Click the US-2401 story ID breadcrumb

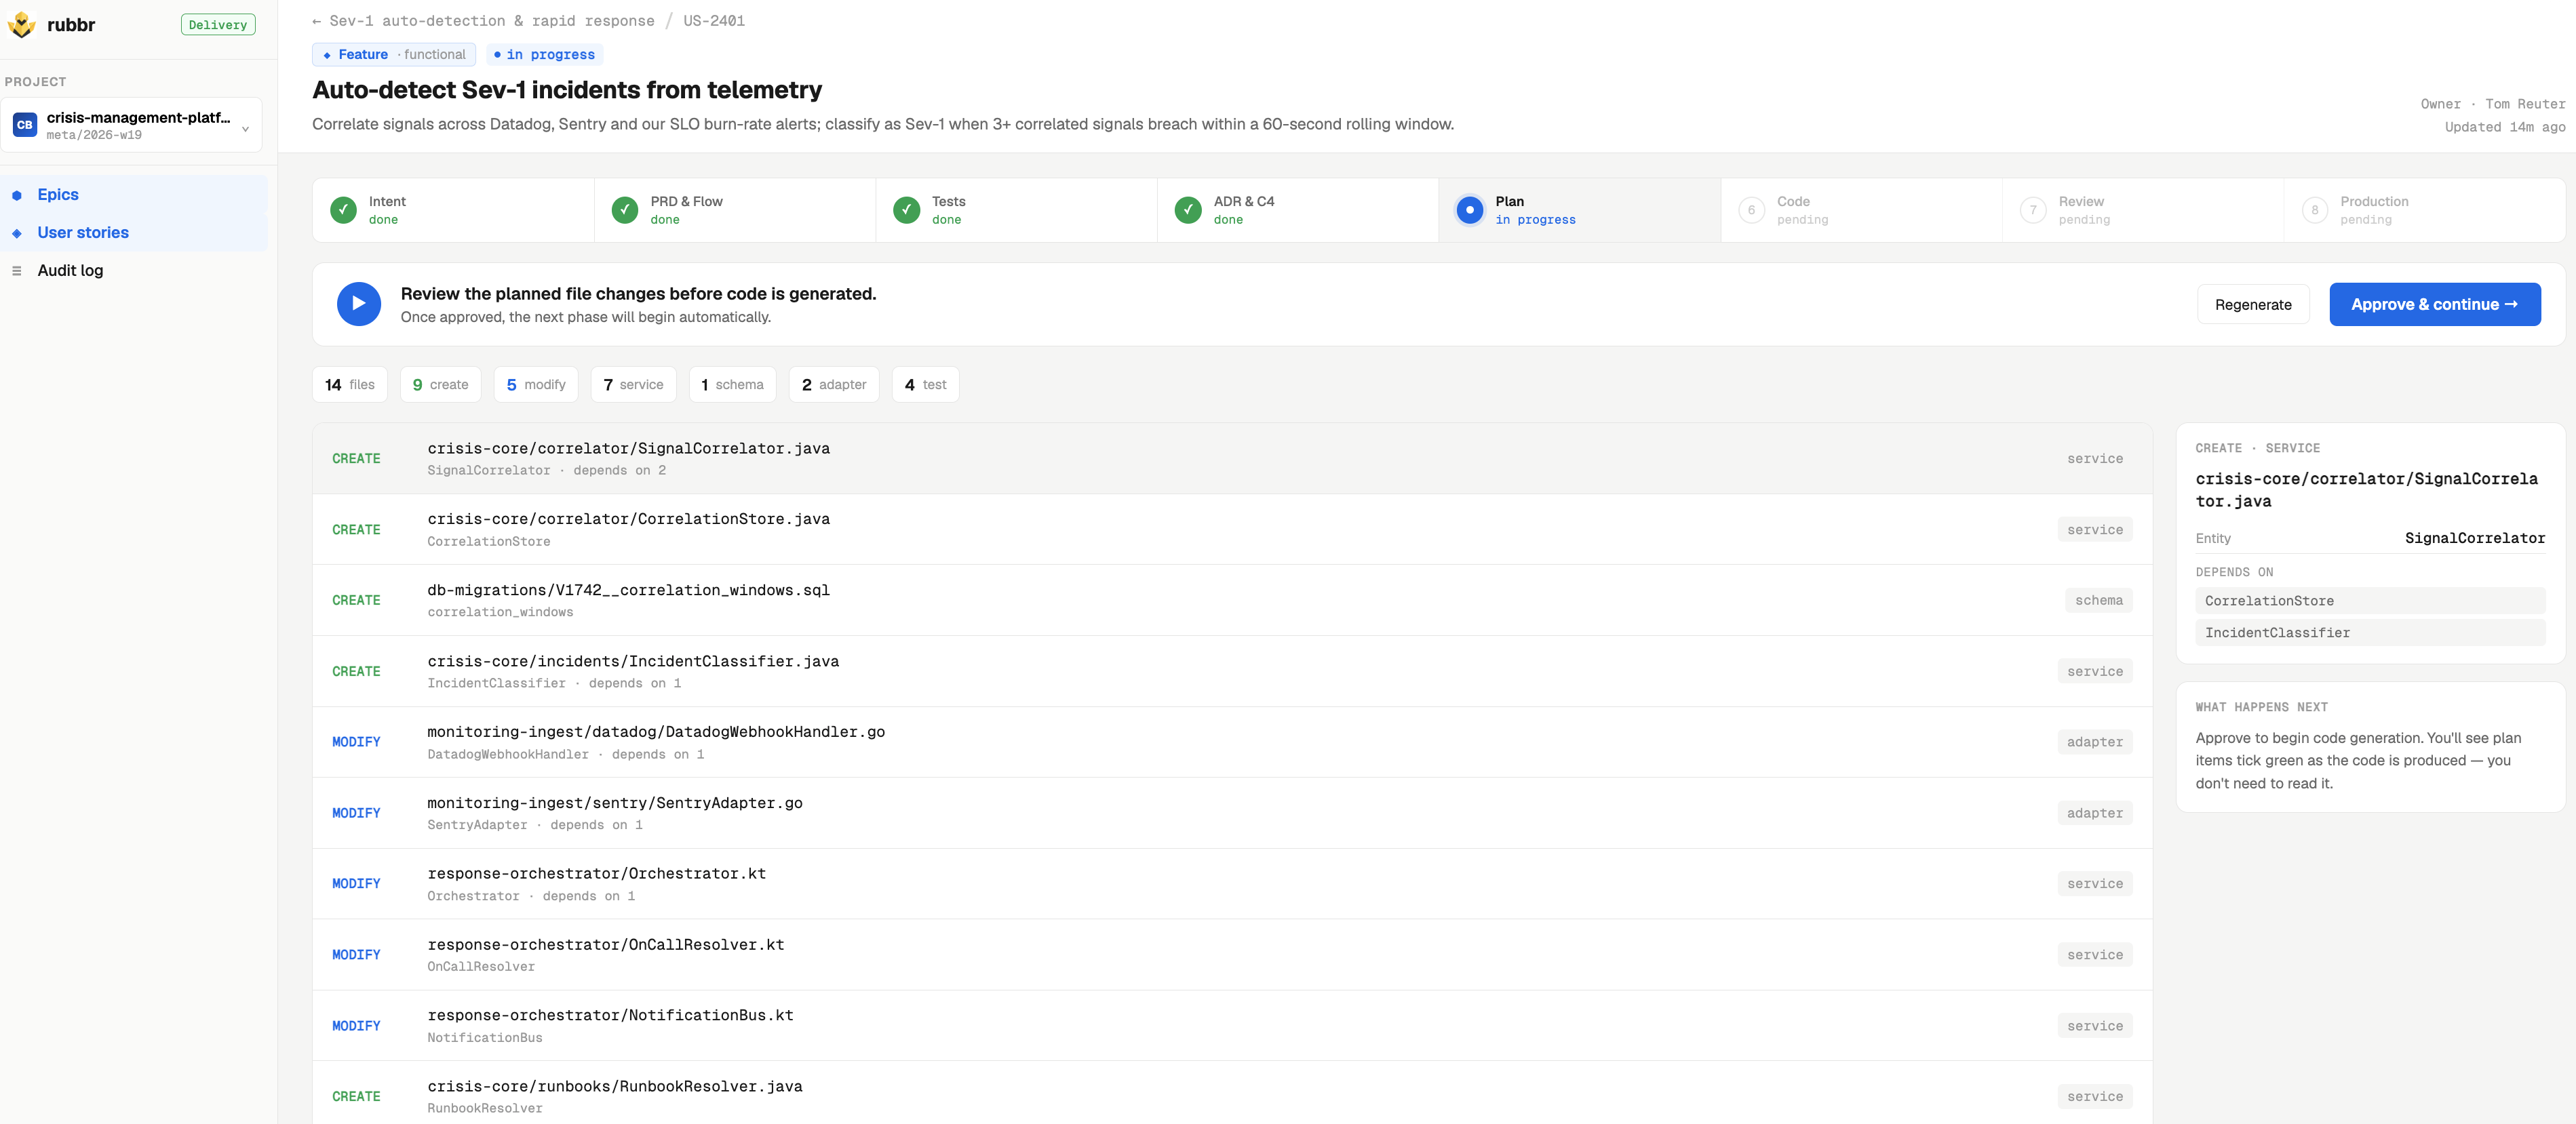coord(714,20)
